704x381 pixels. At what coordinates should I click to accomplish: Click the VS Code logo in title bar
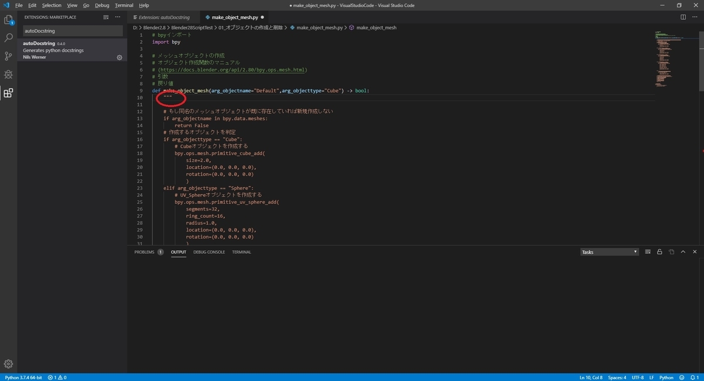[x=6, y=5]
